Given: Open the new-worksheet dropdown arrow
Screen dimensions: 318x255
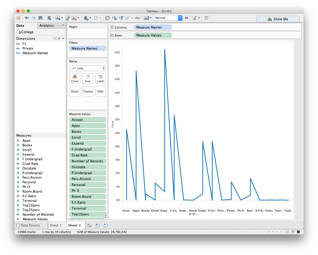Looking at the screenshot, I should (62, 18).
